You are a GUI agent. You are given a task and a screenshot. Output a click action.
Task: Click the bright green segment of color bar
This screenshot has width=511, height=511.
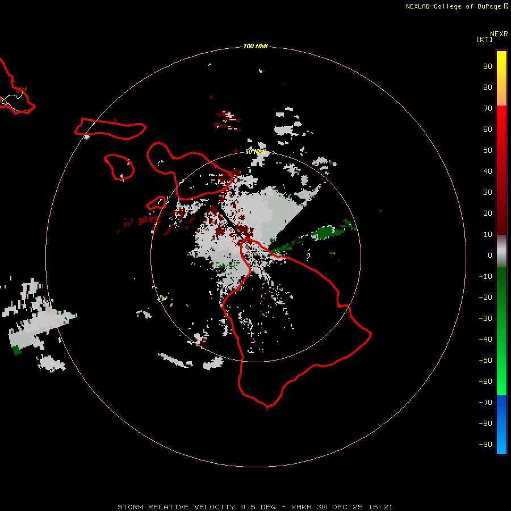pos(501,332)
